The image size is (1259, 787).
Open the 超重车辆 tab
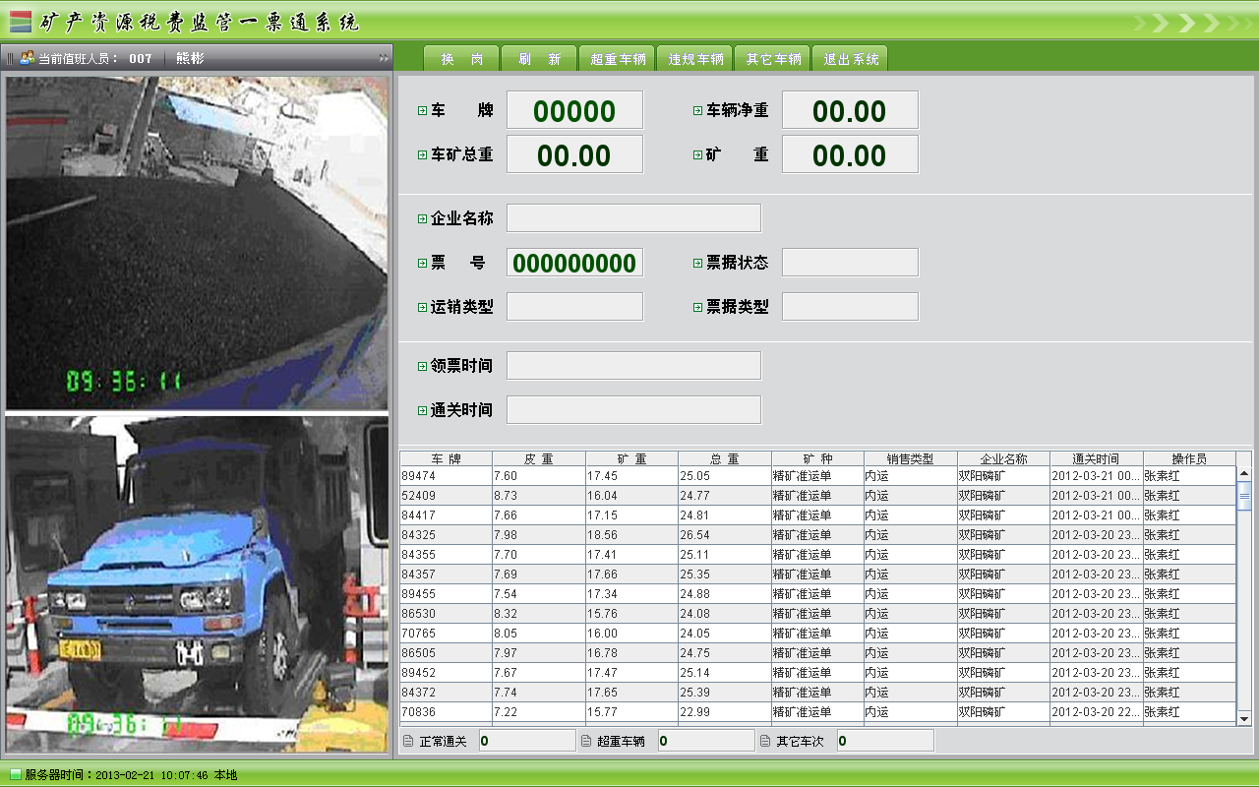[617, 59]
